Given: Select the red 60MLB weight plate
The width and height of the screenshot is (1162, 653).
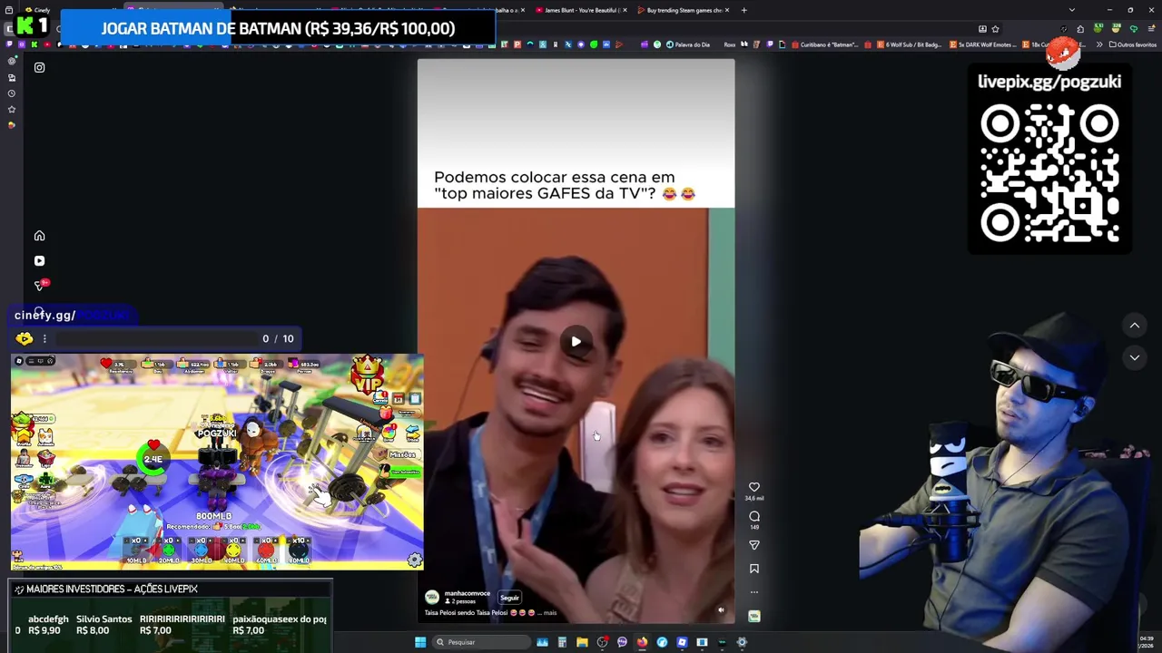Looking at the screenshot, I should [266, 549].
